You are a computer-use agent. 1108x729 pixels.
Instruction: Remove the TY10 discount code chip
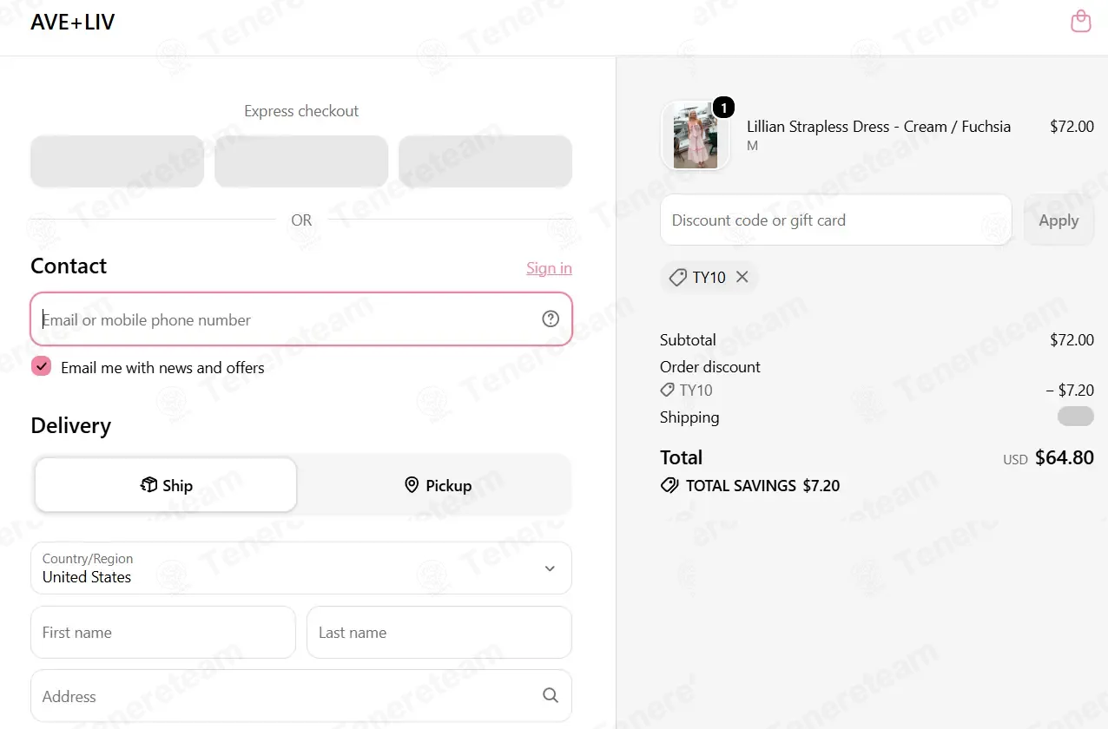click(x=742, y=277)
